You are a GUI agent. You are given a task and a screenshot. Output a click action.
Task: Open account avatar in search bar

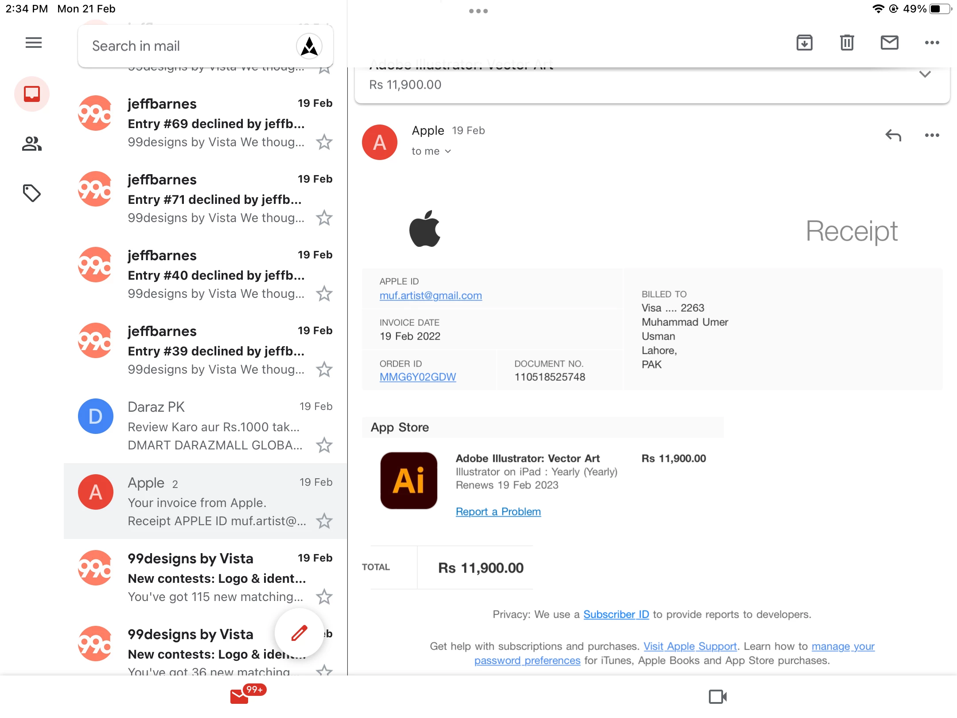coord(309,46)
